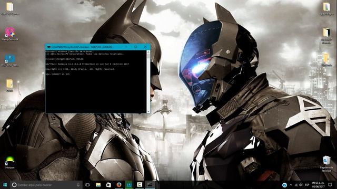Image resolution: width=337 pixels, height=189 pixels.
Task: Click the scroll-down arrow in cmd window
Action: (148, 111)
